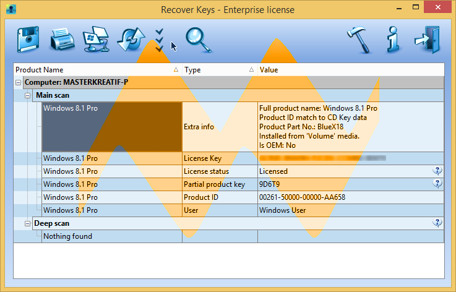Click the Product Part No.: BlueX18 line
Viewport: 456px width, 292px height.
(x=301, y=127)
